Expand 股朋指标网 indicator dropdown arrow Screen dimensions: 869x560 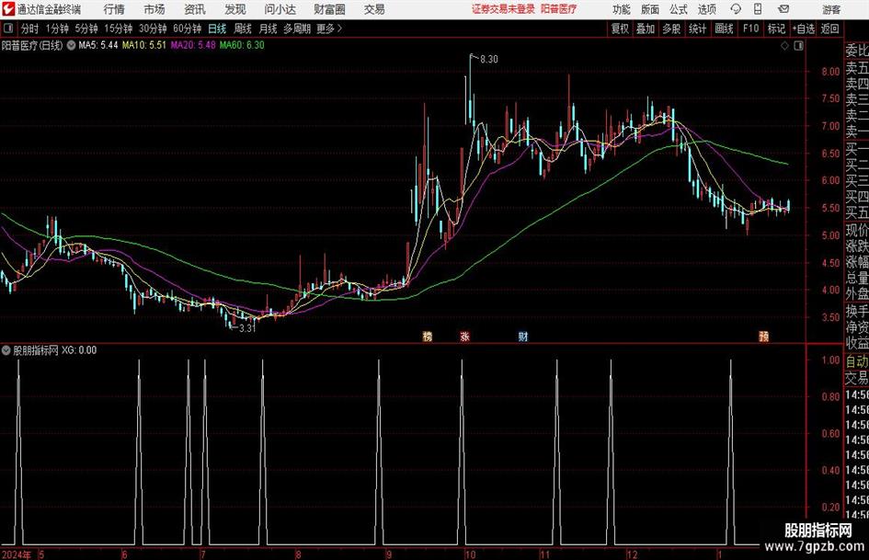pos(6,350)
